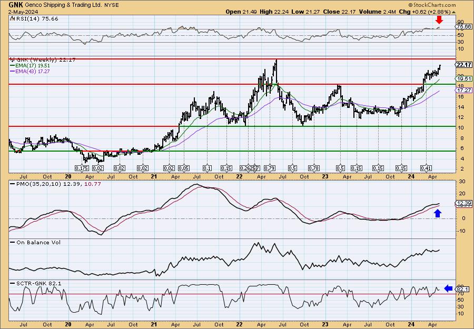
Task: Click the 12.39 PMO axis value tag
Action: click(x=463, y=203)
